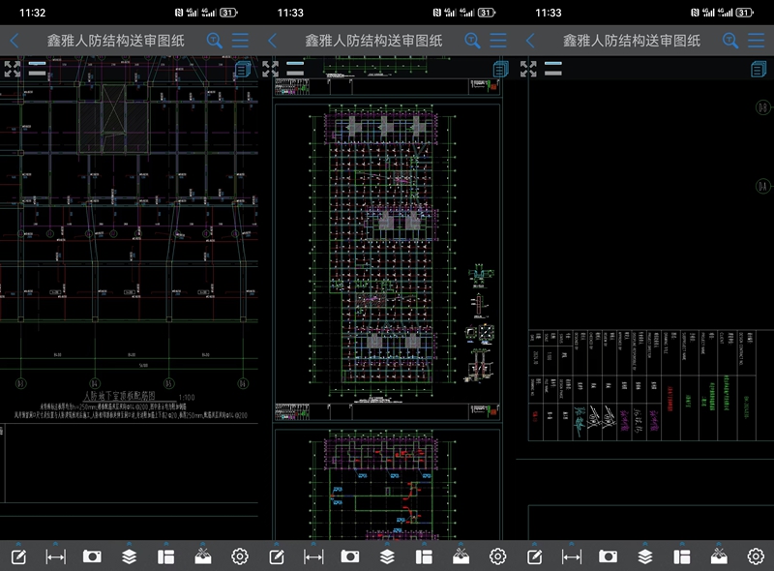The image size is (774, 571).
Task: Expand the chevron above middle screen measure tool
Action: pyautogui.click(x=313, y=543)
